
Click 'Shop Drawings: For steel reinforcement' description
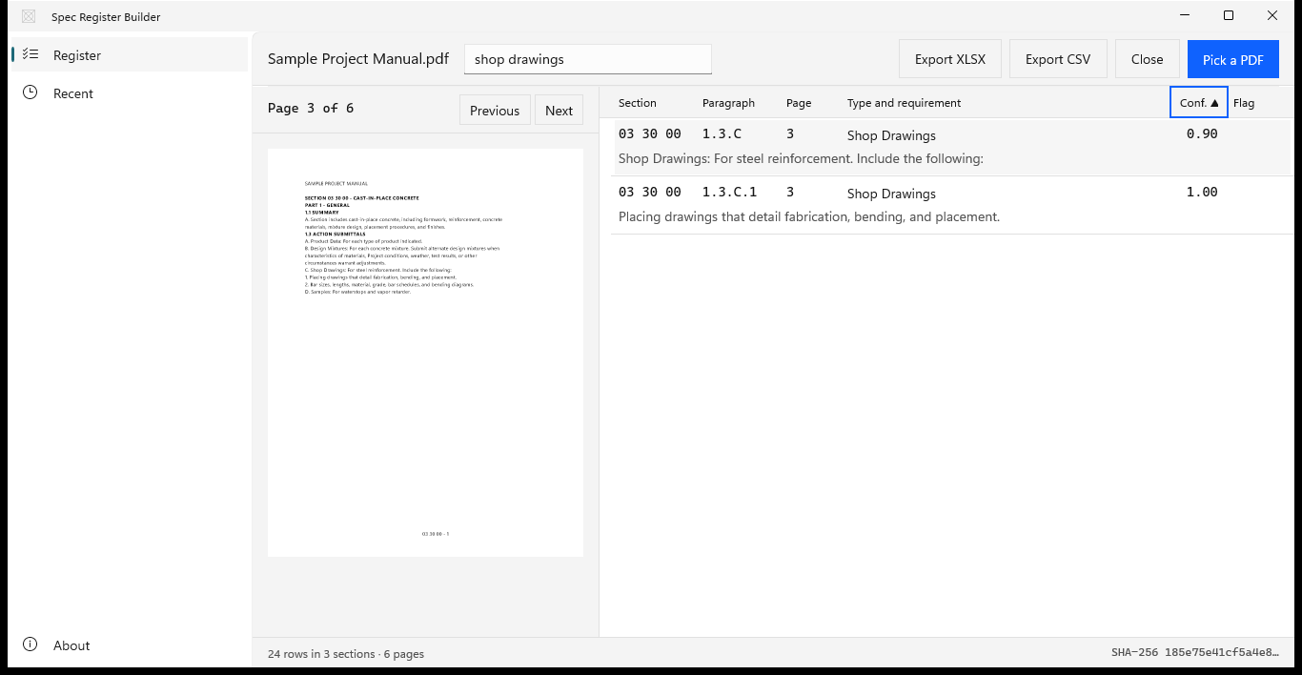801,158
